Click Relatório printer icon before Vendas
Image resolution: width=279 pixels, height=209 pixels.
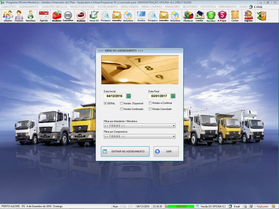coord(128,16)
